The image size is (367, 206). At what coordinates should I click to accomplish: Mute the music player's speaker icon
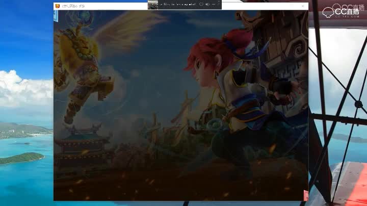[207, 4]
